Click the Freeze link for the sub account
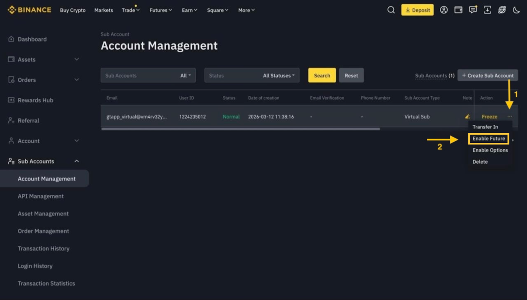 tap(489, 117)
